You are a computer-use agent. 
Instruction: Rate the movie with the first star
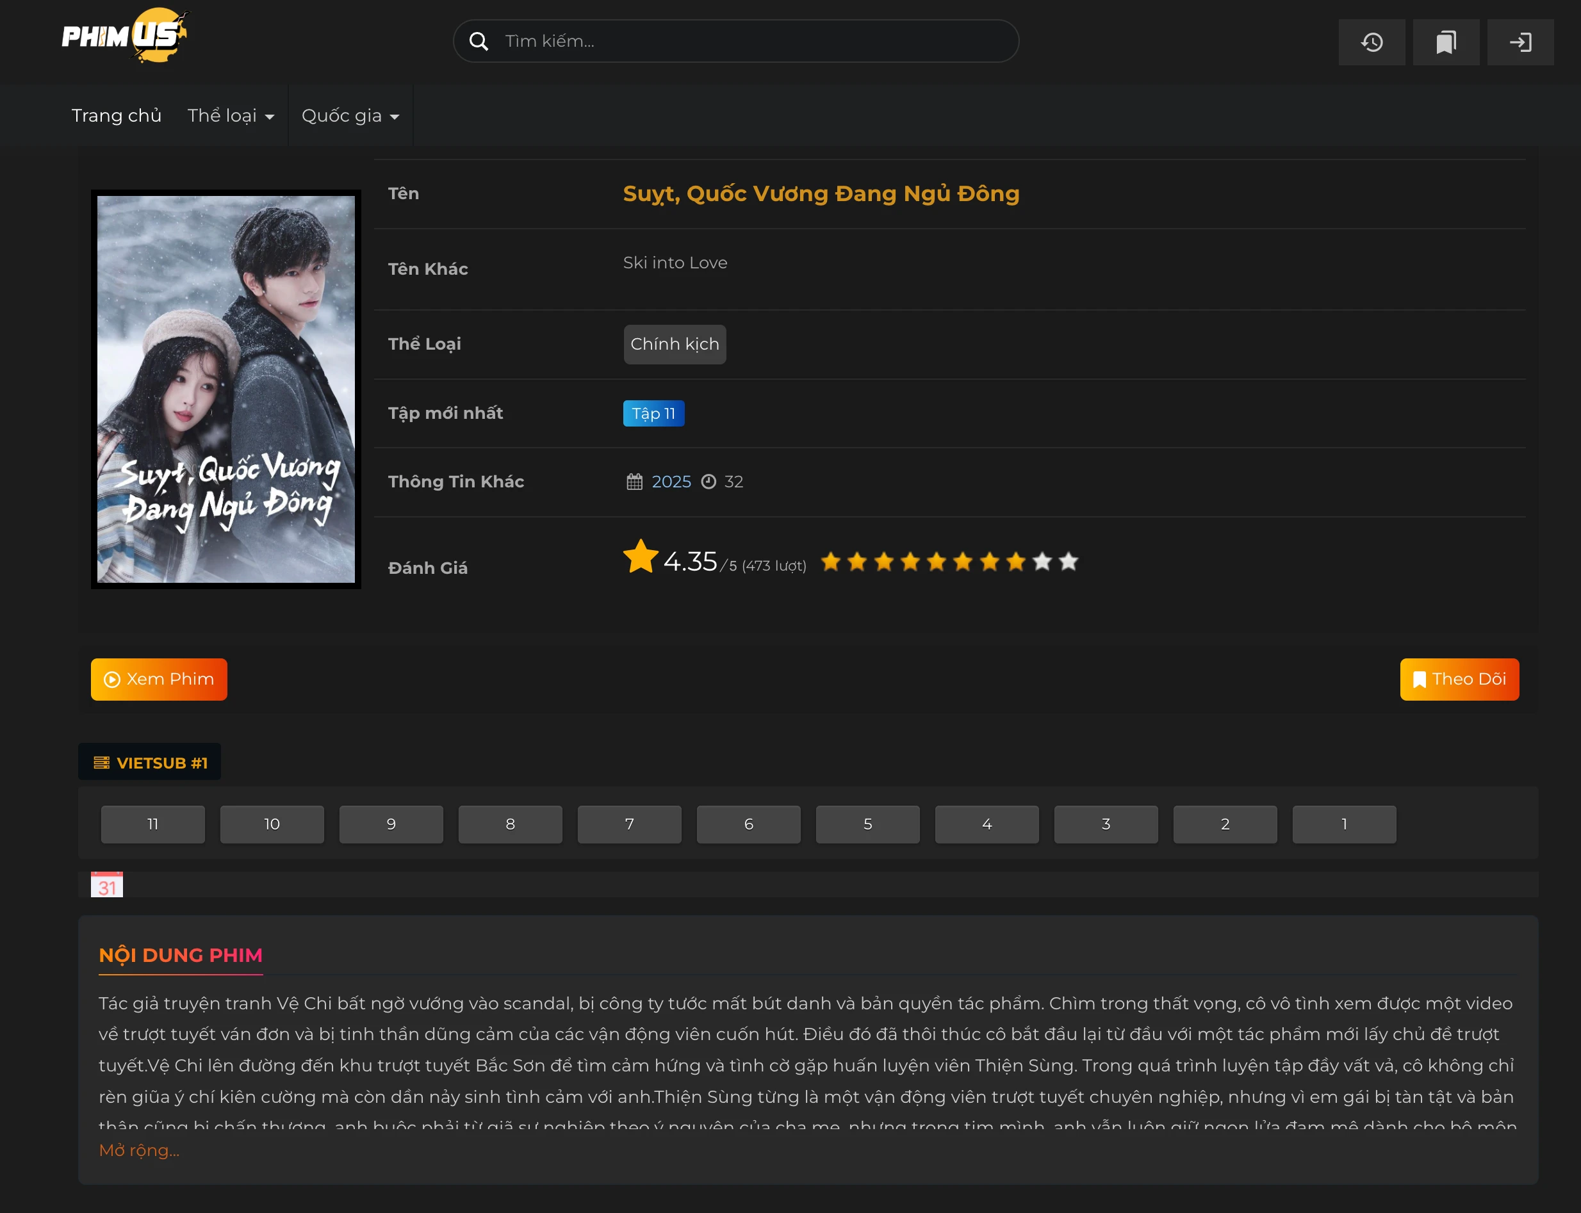[x=832, y=561]
